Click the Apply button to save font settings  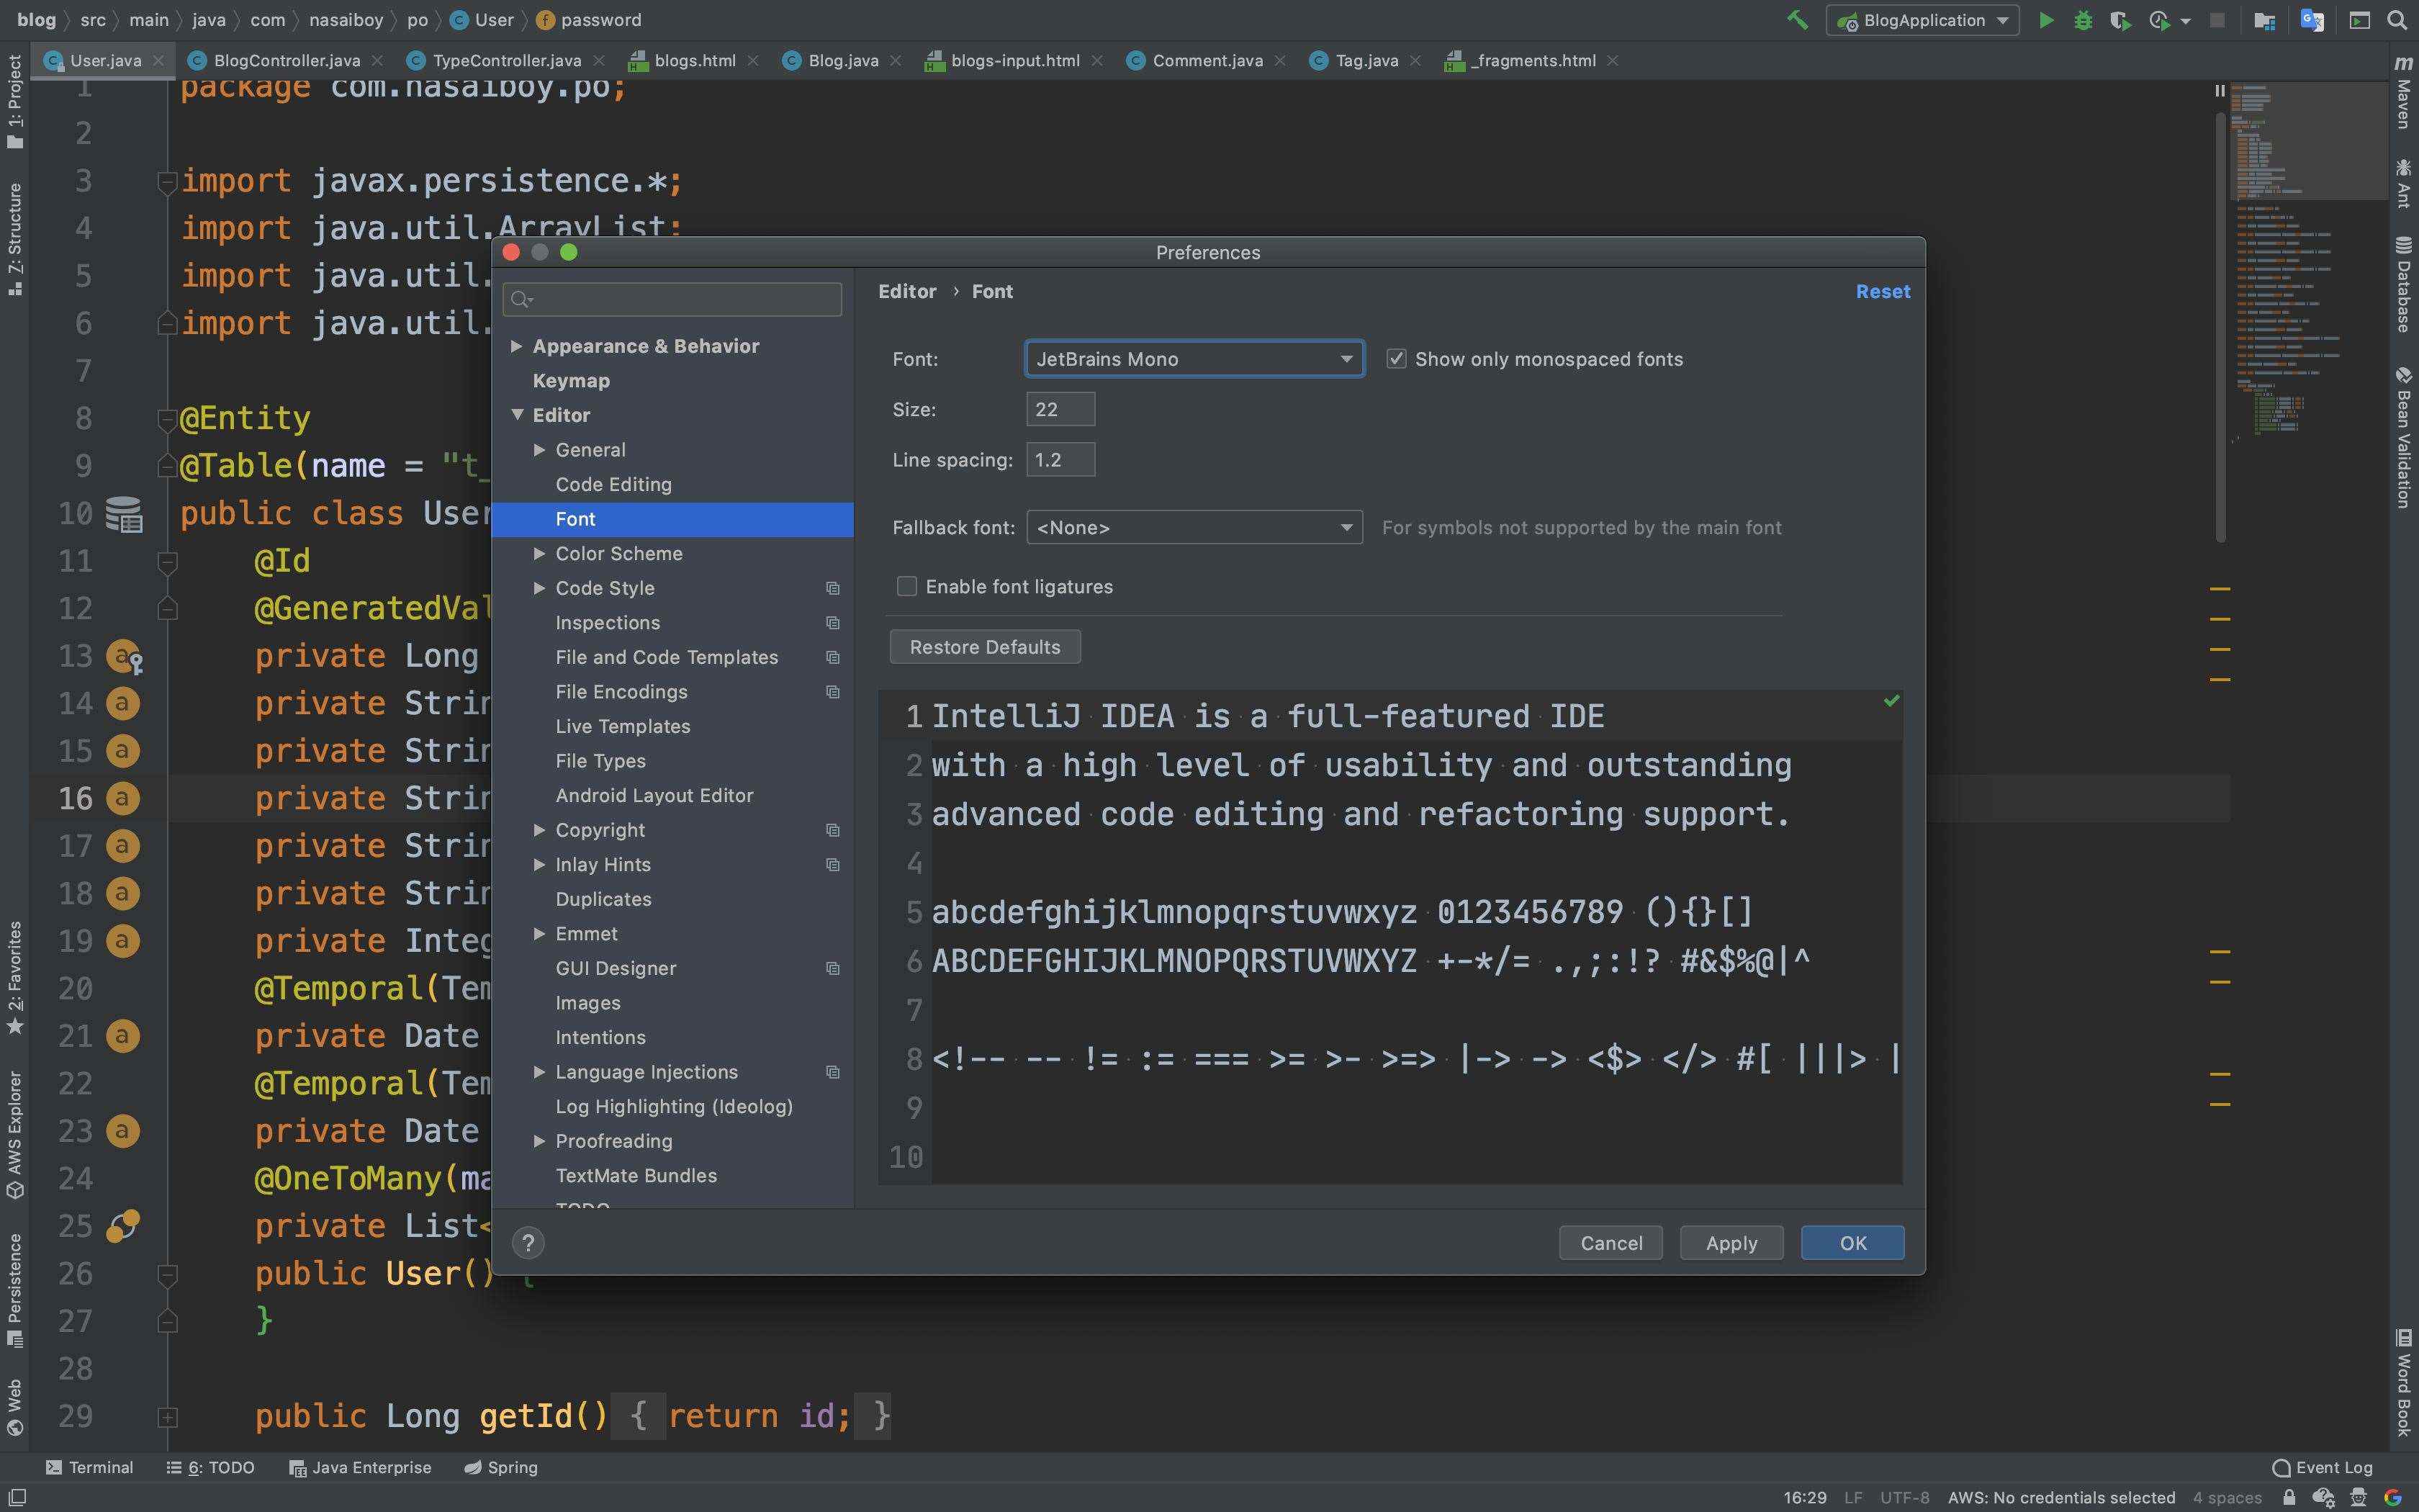pyautogui.click(x=1731, y=1242)
